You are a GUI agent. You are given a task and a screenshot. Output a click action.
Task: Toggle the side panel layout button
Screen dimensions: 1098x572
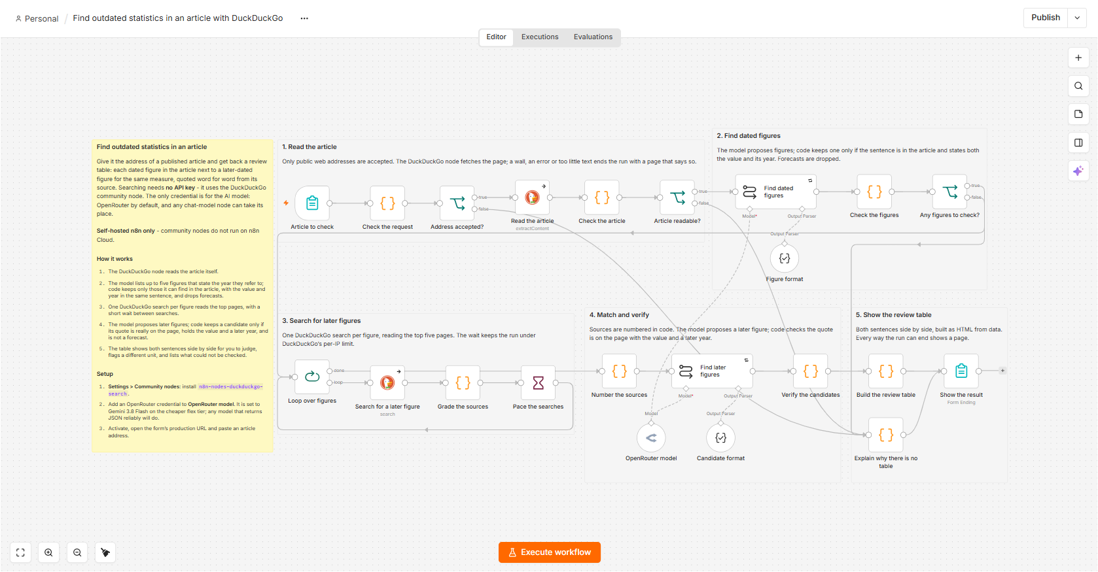(x=1078, y=143)
